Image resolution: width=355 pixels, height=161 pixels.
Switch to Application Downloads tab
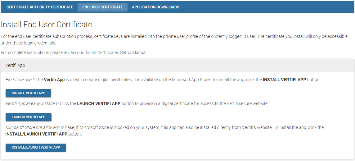155,7
